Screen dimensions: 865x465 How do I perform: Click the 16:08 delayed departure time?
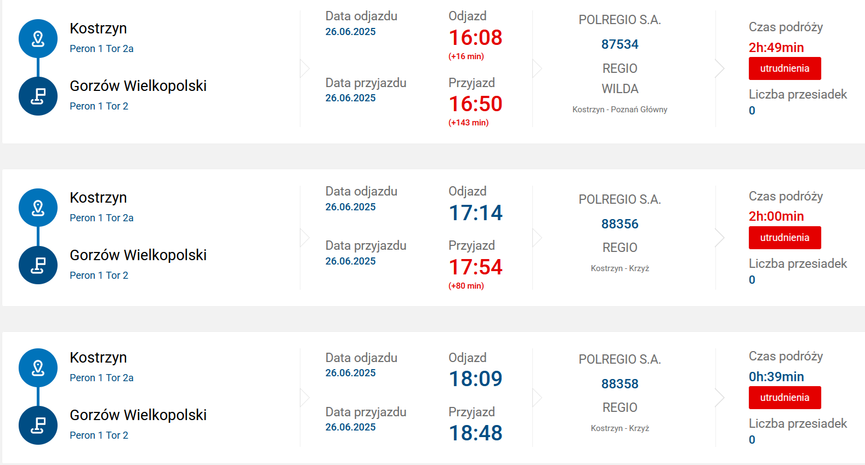pos(475,38)
